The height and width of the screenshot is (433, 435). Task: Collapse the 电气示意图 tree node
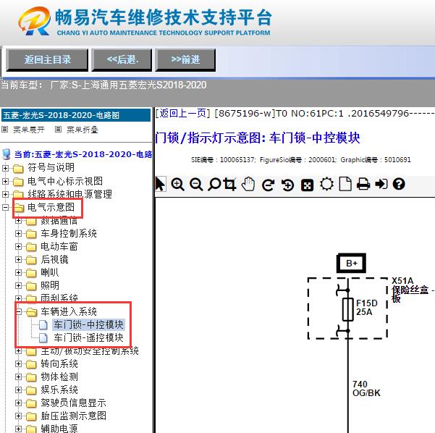point(5,207)
